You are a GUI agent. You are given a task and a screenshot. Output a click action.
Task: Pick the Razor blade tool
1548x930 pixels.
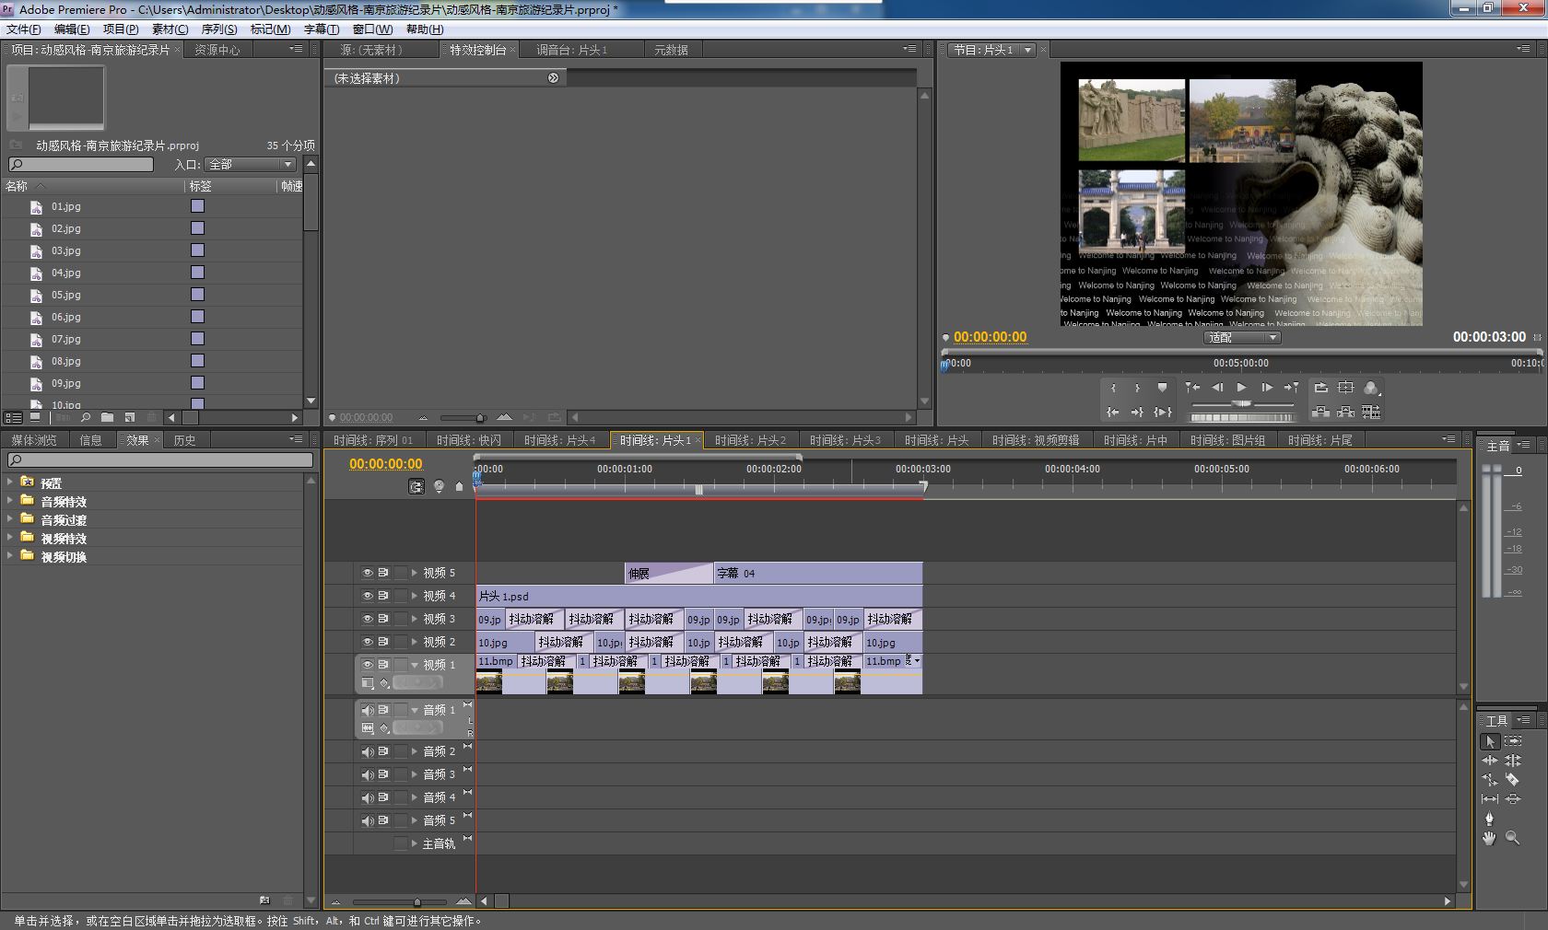tap(1512, 780)
